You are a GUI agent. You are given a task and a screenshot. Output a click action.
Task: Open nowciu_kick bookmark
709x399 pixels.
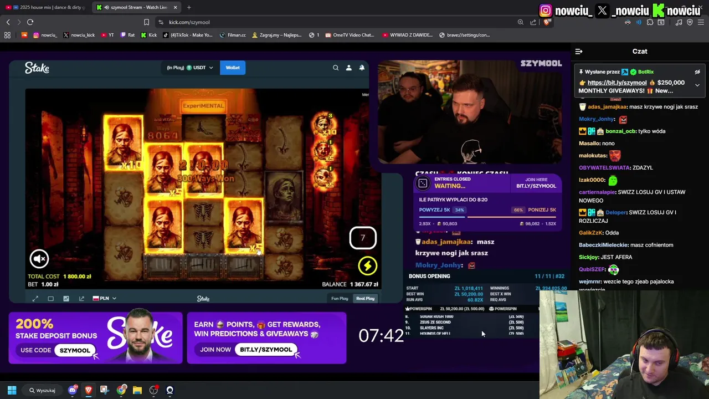click(79, 35)
